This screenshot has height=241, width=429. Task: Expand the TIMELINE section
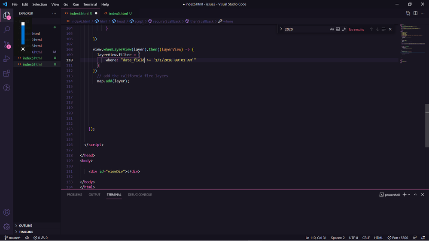pyautogui.click(x=26, y=232)
